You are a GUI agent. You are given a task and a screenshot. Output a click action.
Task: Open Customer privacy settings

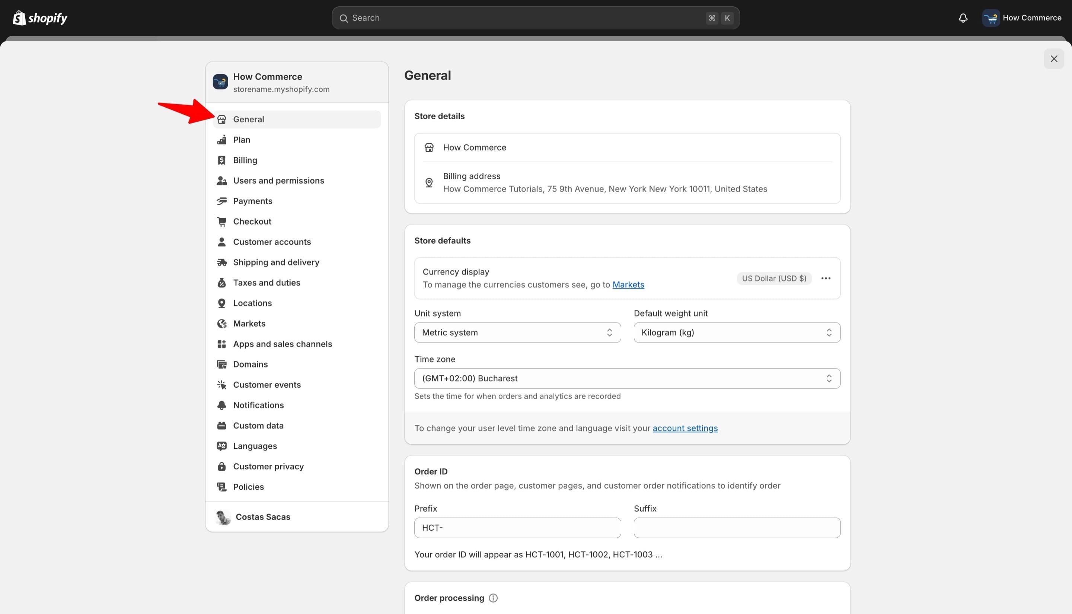click(x=297, y=467)
